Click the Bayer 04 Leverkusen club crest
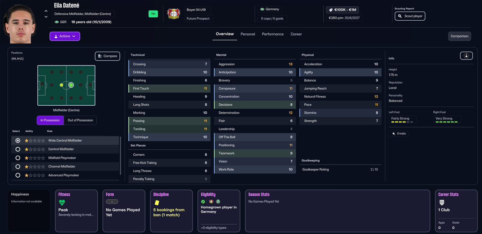Viewport: 482px width, 234px height. (174, 14)
